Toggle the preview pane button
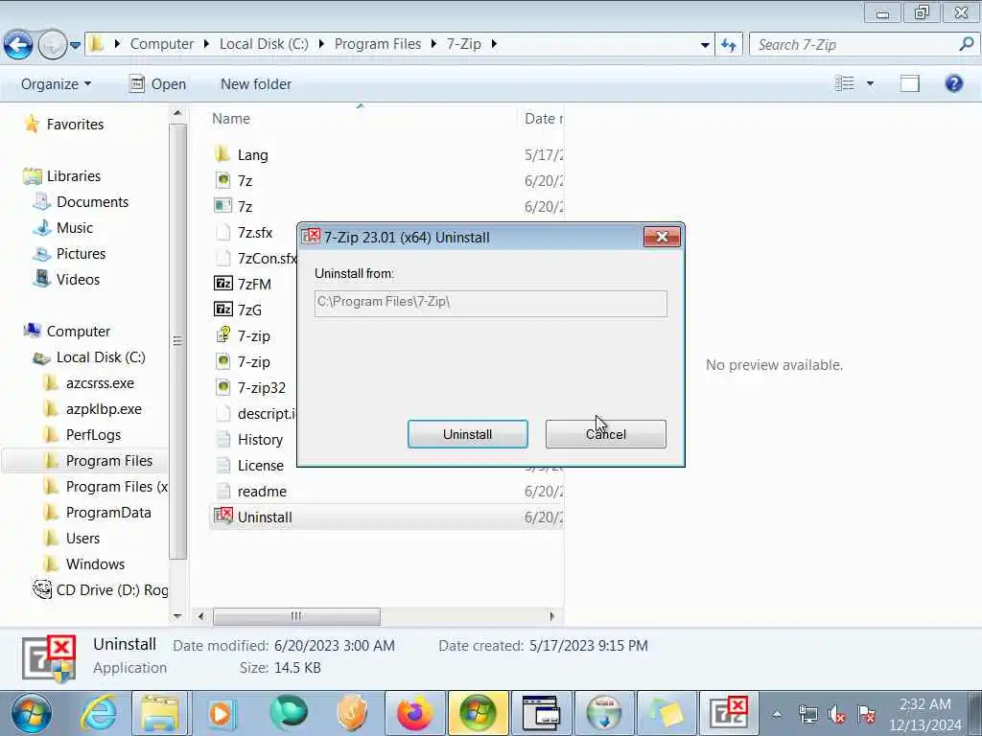Image resolution: width=982 pixels, height=736 pixels. (x=909, y=83)
